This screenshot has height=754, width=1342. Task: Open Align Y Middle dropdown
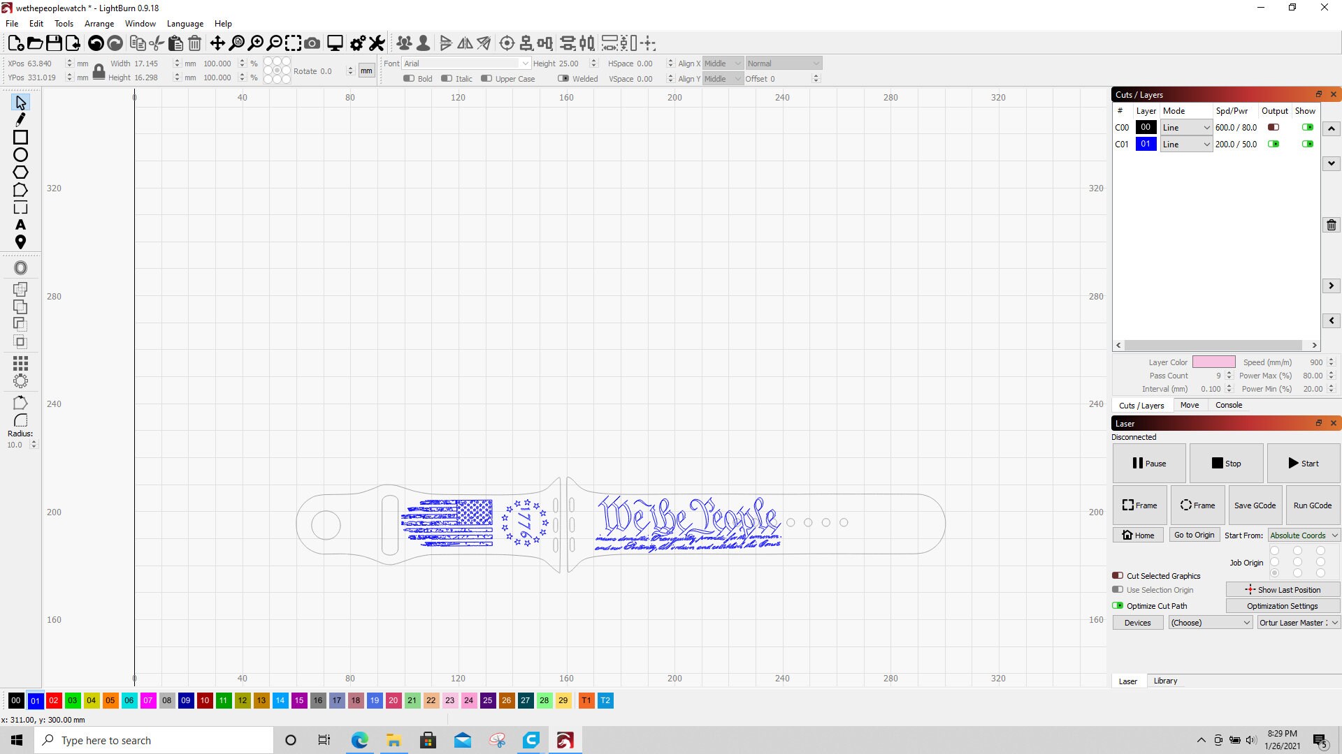tap(722, 79)
